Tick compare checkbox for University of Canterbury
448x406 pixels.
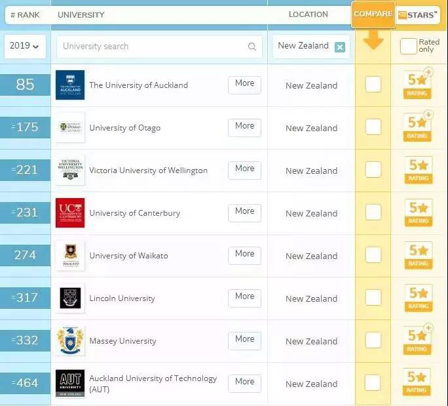point(373,212)
